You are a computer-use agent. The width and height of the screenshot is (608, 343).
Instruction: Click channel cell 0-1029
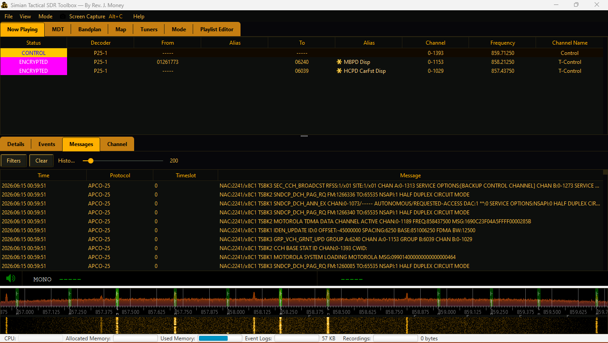coord(435,71)
